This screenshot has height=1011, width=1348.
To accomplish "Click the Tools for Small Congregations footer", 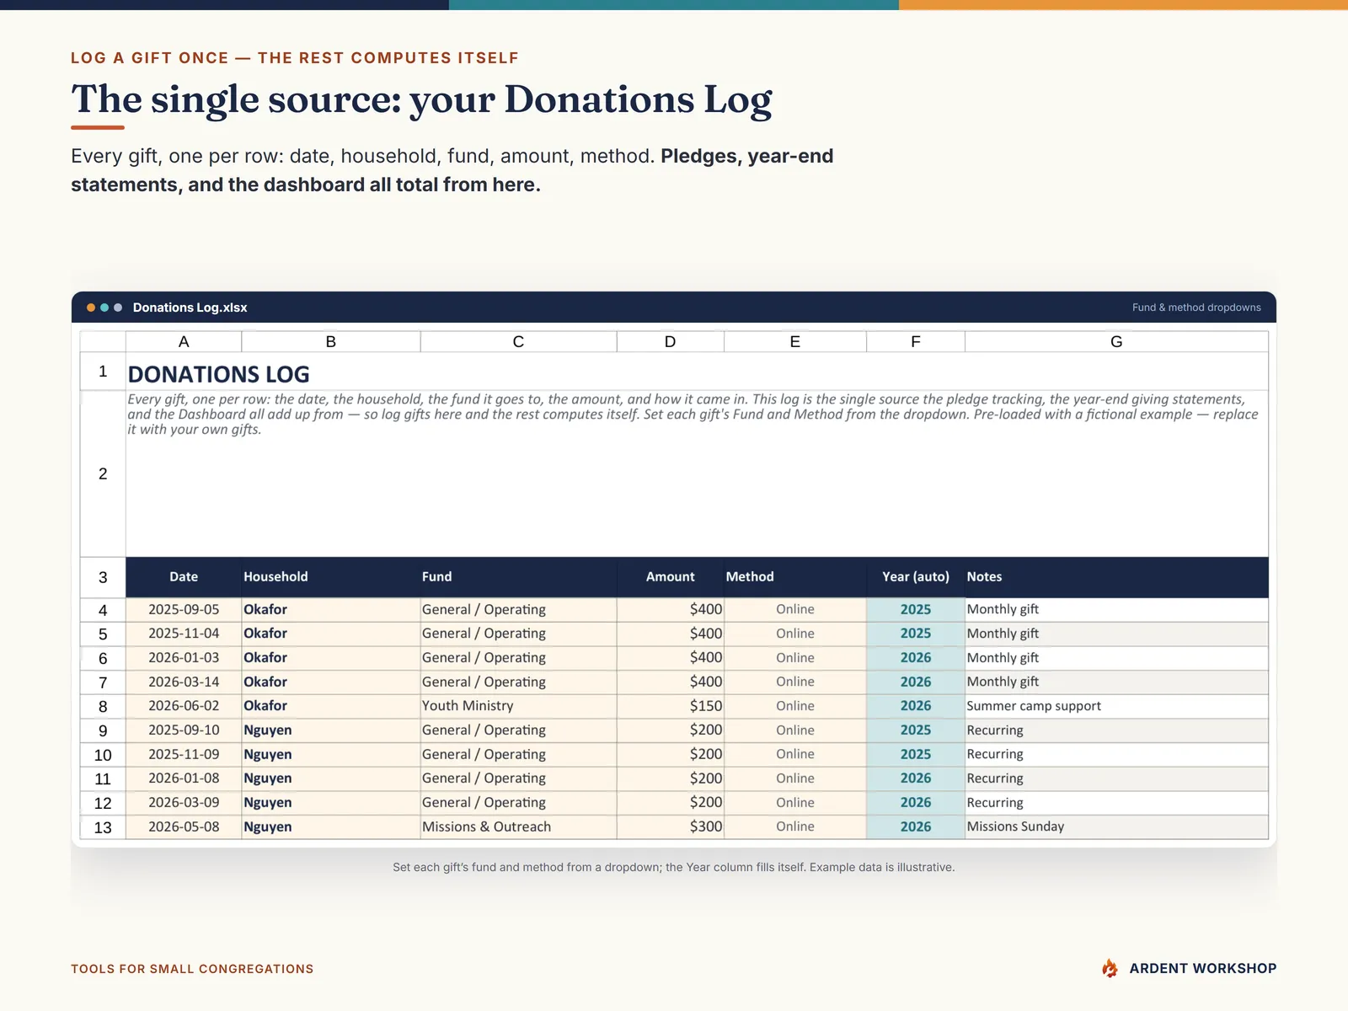I will [x=192, y=969].
